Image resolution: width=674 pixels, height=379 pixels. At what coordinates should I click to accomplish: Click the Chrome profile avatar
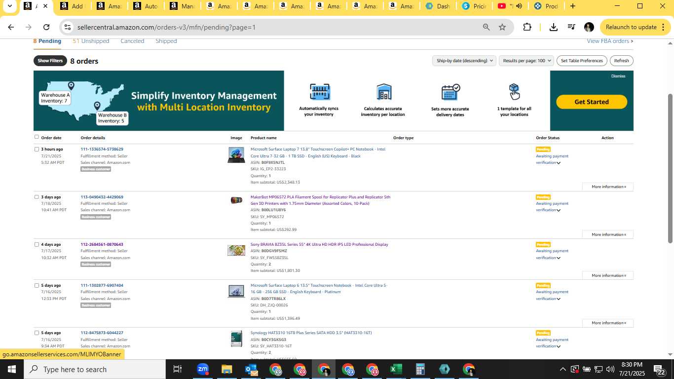click(x=589, y=27)
